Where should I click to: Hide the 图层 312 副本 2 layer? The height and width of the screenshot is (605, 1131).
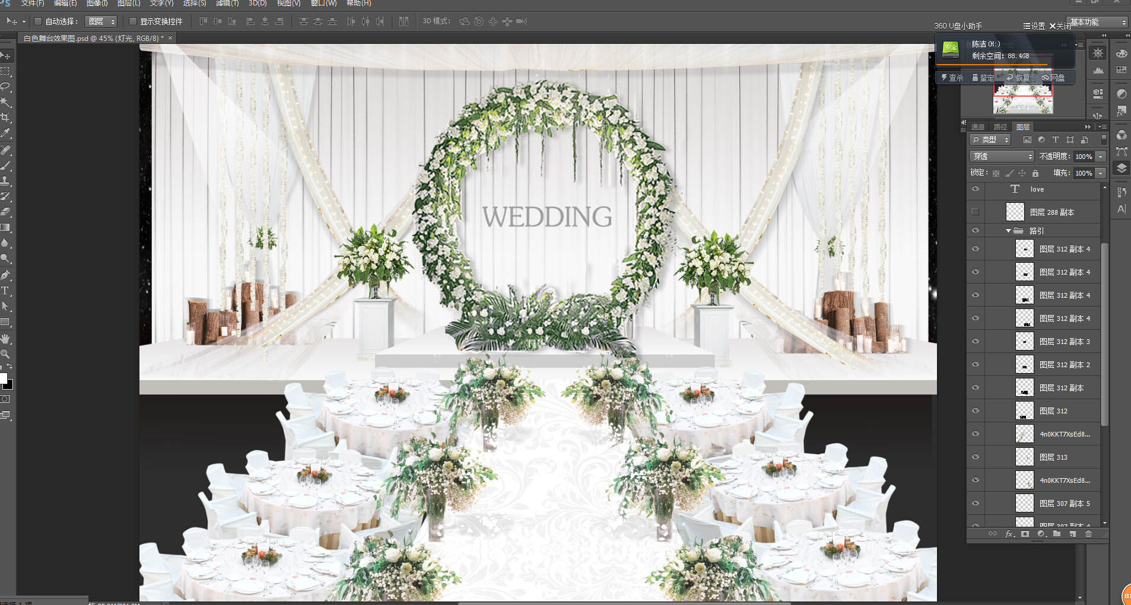click(x=976, y=365)
